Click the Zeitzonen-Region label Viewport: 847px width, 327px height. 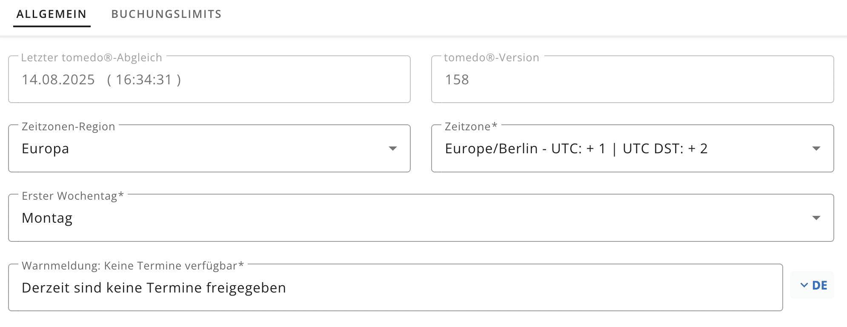pyautogui.click(x=69, y=126)
